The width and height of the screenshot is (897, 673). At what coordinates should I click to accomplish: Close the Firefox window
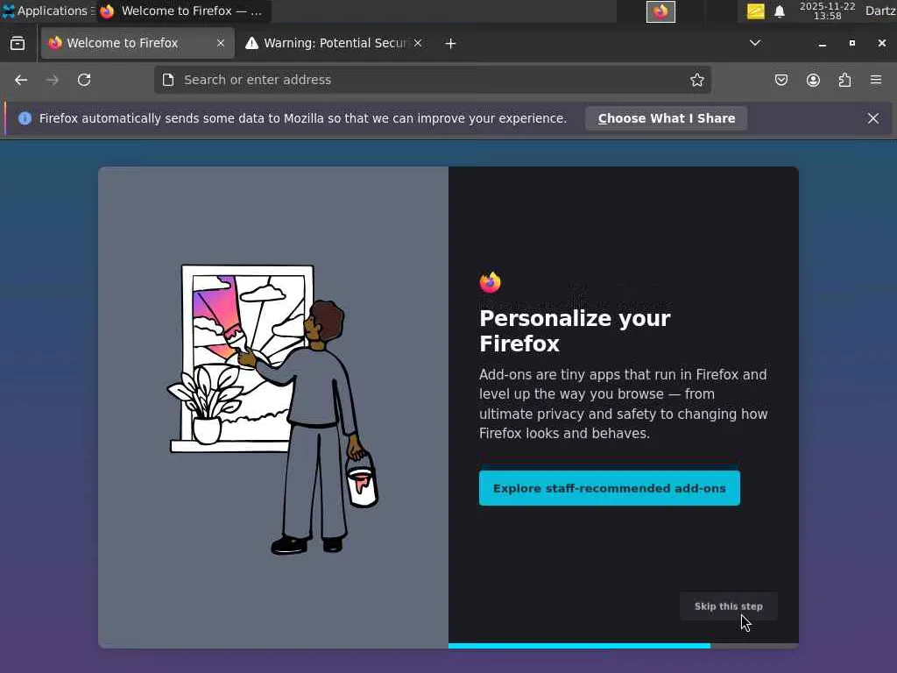tap(881, 43)
